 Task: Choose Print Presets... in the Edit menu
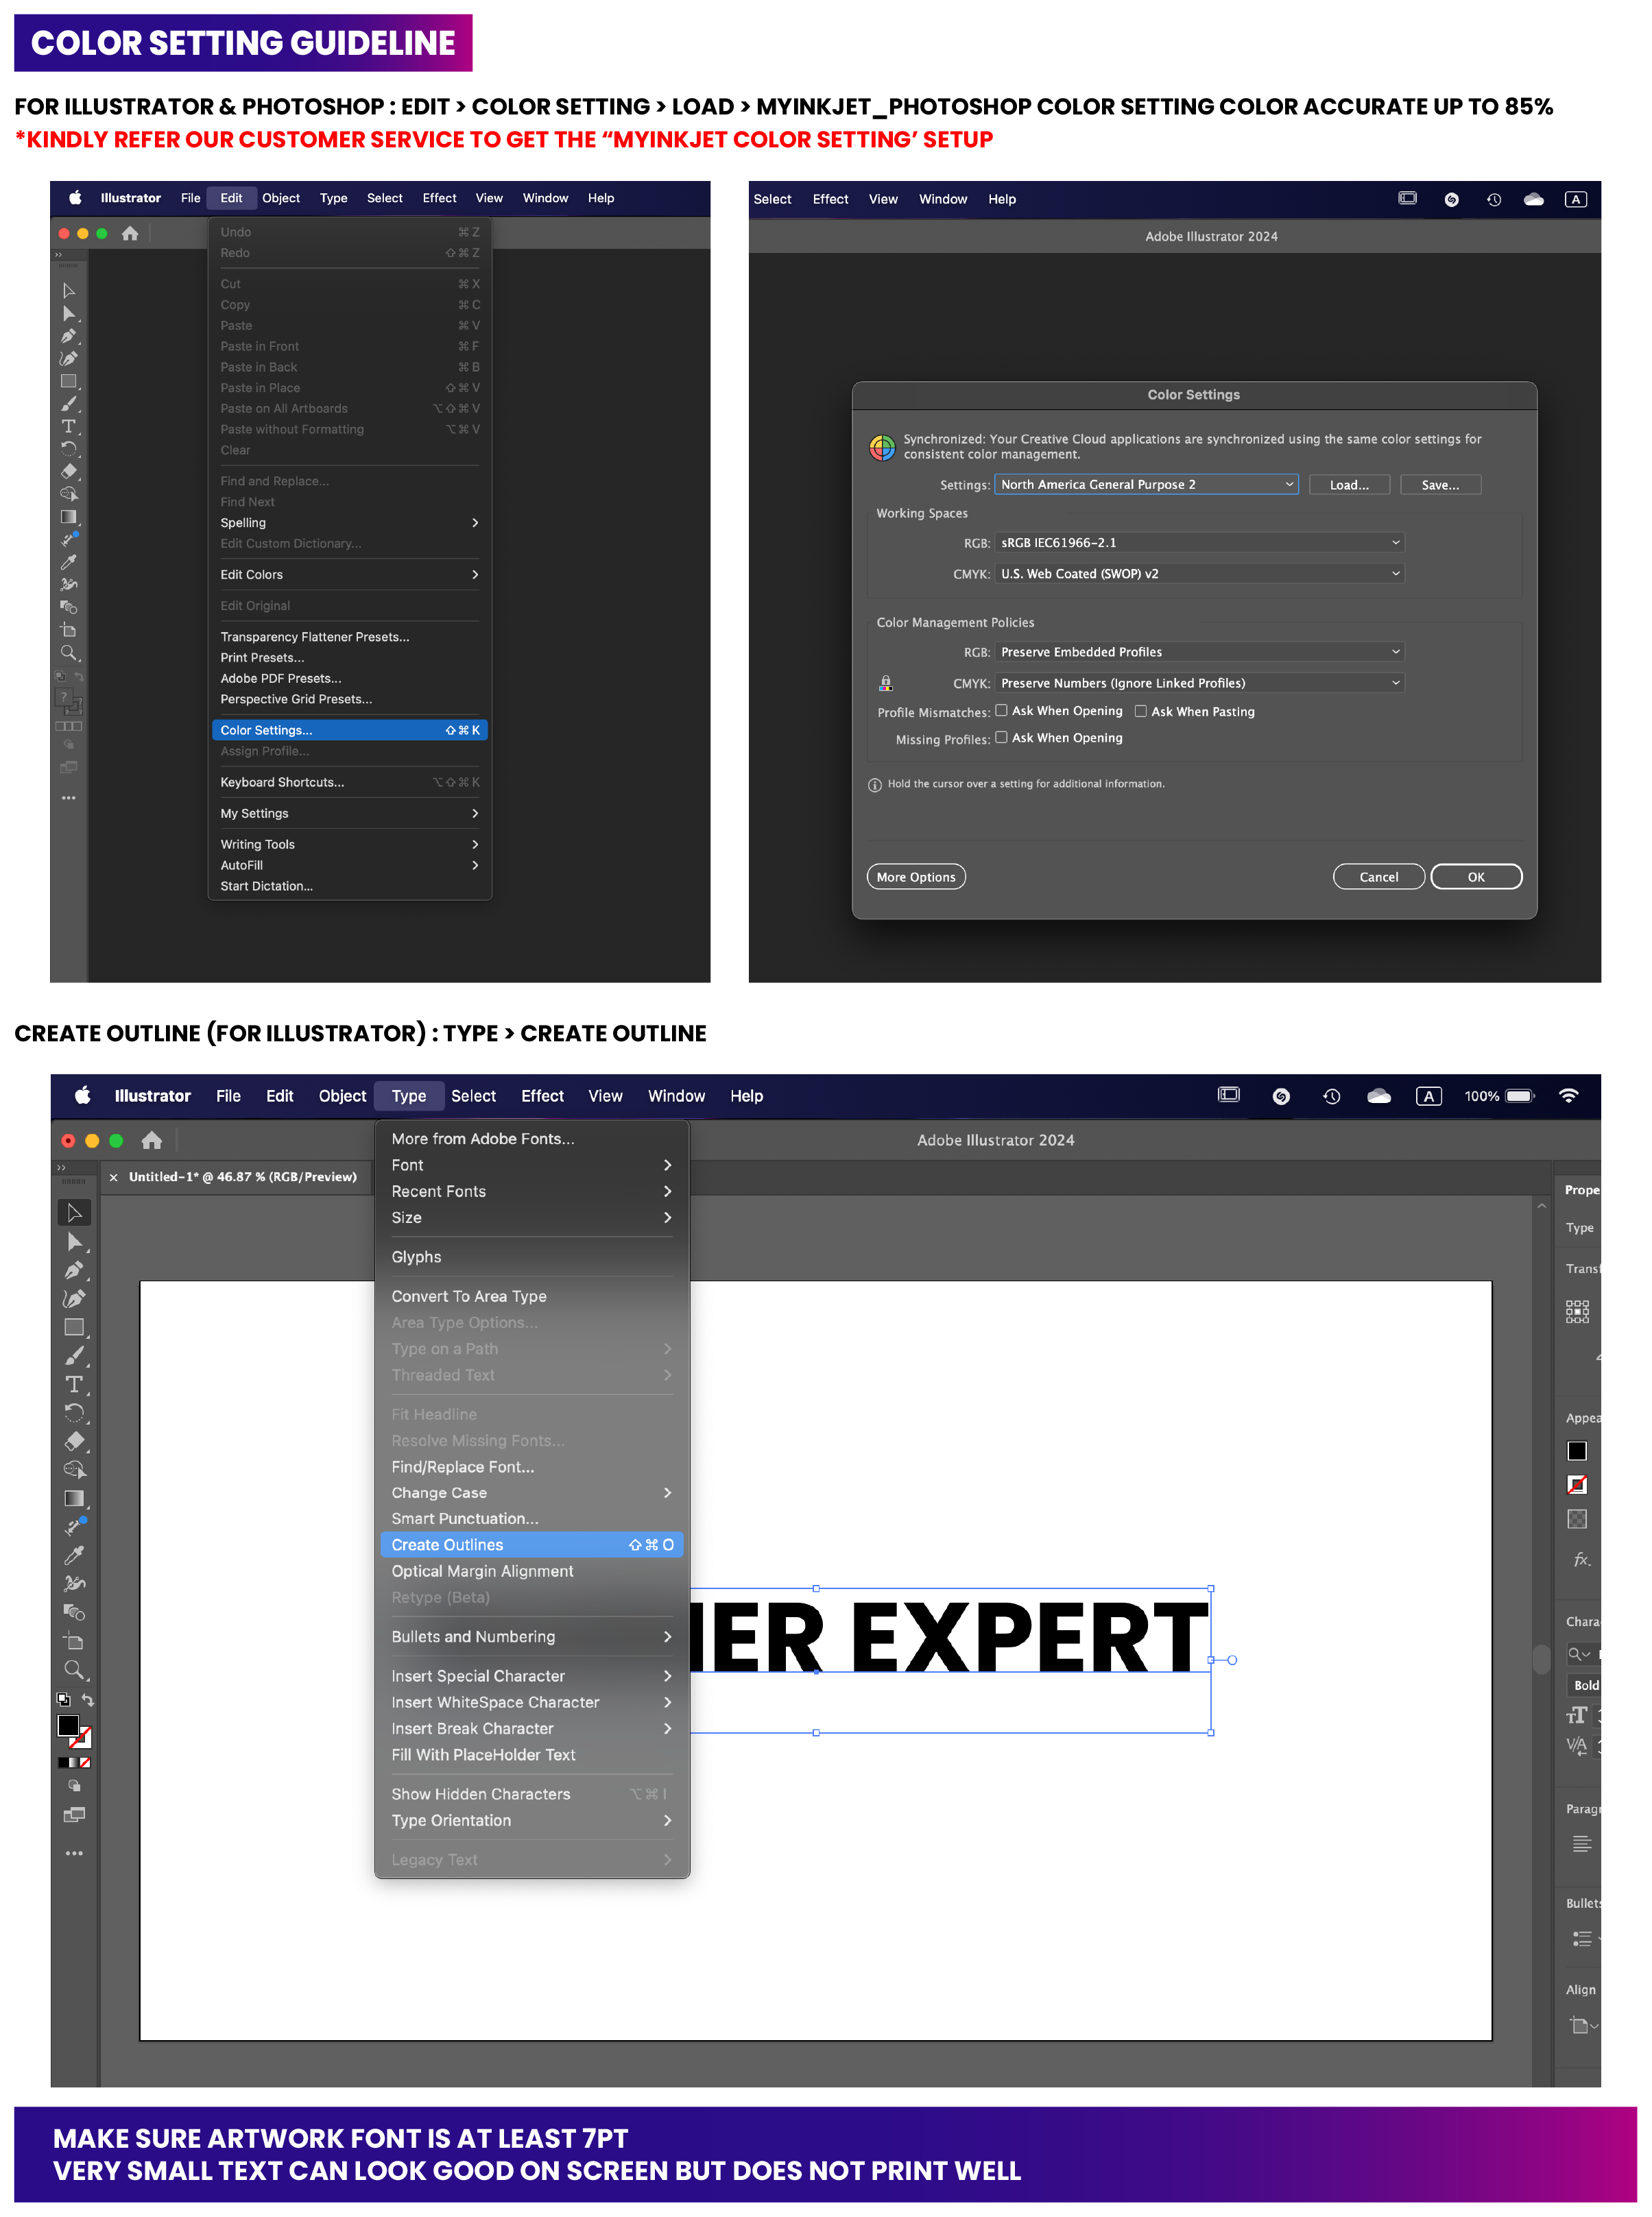pos(349,657)
